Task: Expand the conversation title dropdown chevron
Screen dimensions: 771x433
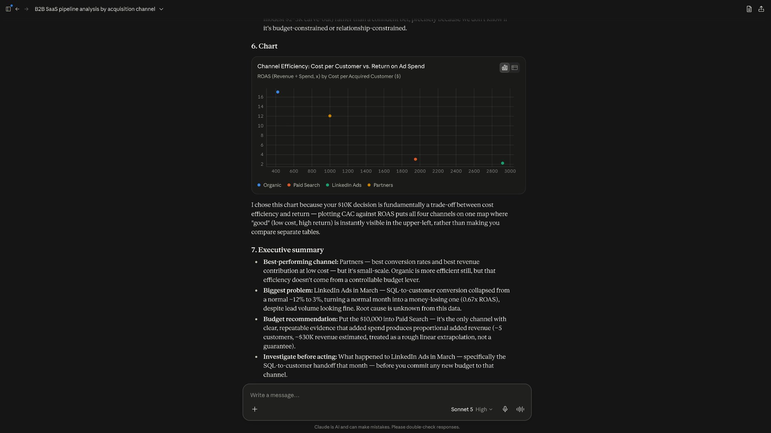Action: tap(161, 9)
